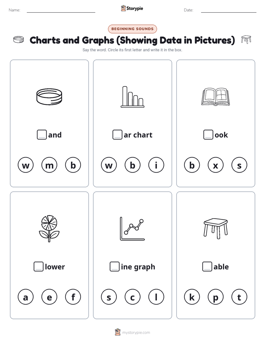This screenshot has height=343, width=265.
Task: Circle letter f under 'lower'
Action: coord(73,297)
